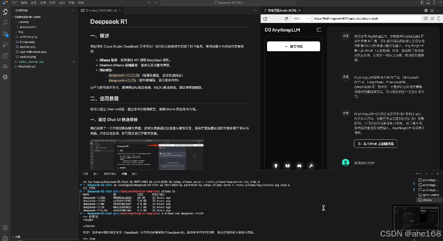Screen dimensions: 443x241
Task: Open Source Control view with badge
Action: tap(5, 34)
